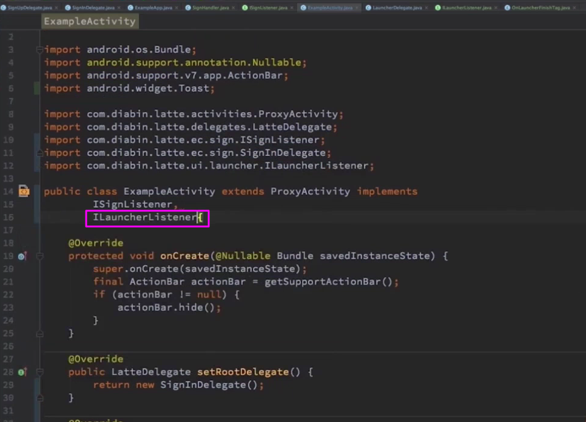
Task: Close the OnLauncherFinishTag.java tab
Action: (574, 8)
